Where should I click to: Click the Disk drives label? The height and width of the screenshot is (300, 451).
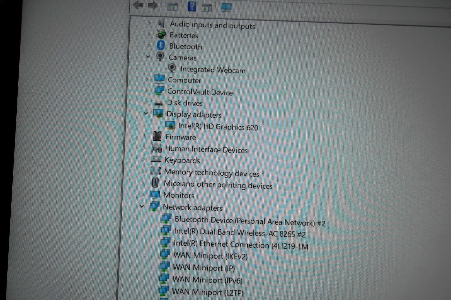[x=185, y=103]
